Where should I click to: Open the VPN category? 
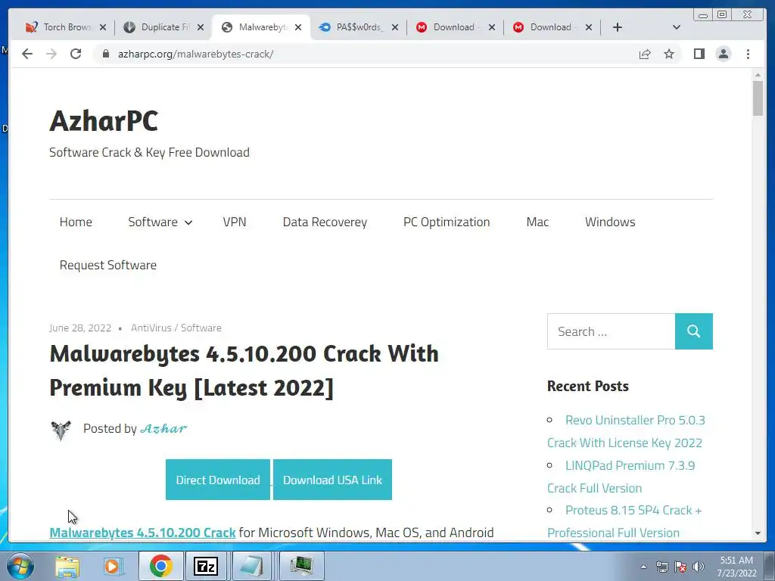click(x=235, y=222)
